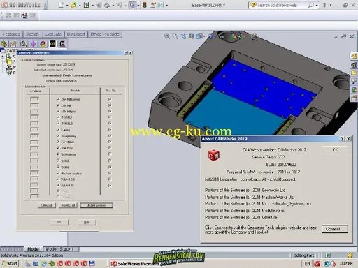Open the CAMWorks feature tree tab icon

point(53,44)
